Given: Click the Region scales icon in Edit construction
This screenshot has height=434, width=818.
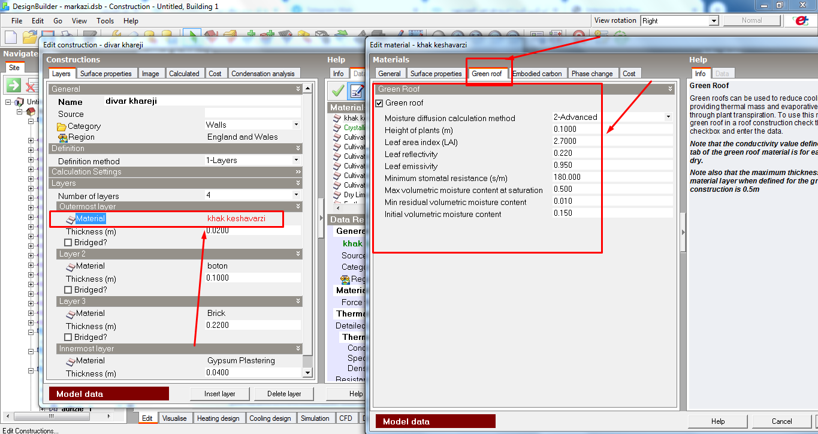Looking at the screenshot, I should [62, 137].
